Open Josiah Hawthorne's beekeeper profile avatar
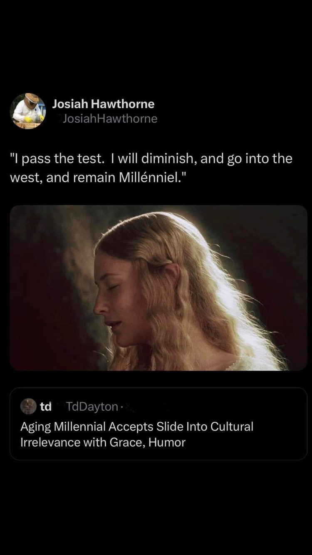 point(28,111)
